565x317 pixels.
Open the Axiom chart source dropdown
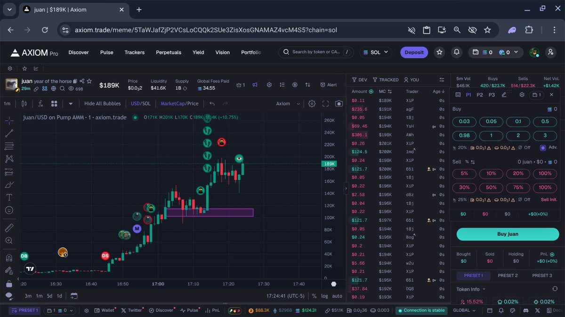click(x=288, y=104)
